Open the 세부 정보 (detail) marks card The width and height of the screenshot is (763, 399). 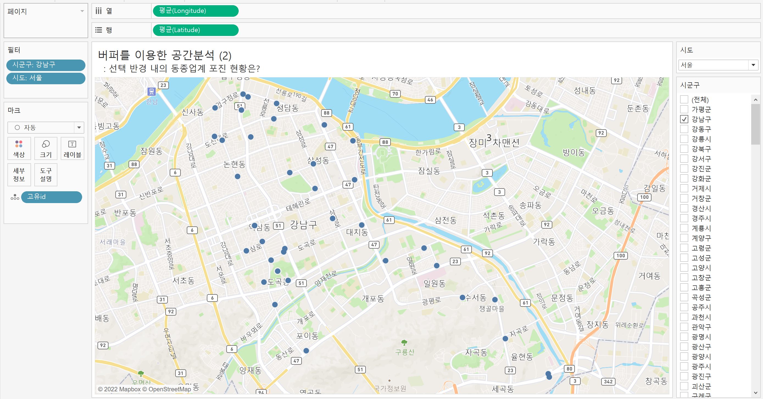[x=19, y=175]
